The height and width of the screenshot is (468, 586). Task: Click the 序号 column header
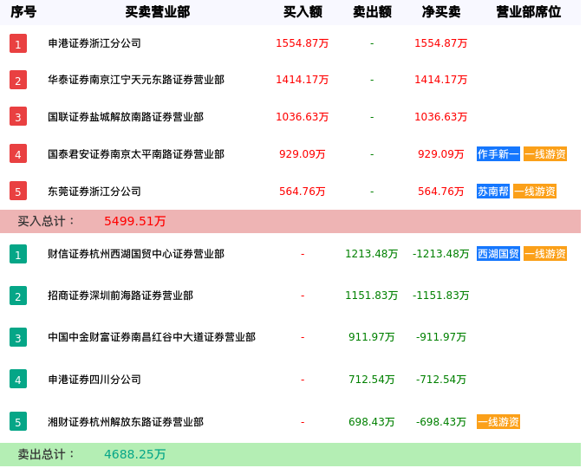coord(23,12)
